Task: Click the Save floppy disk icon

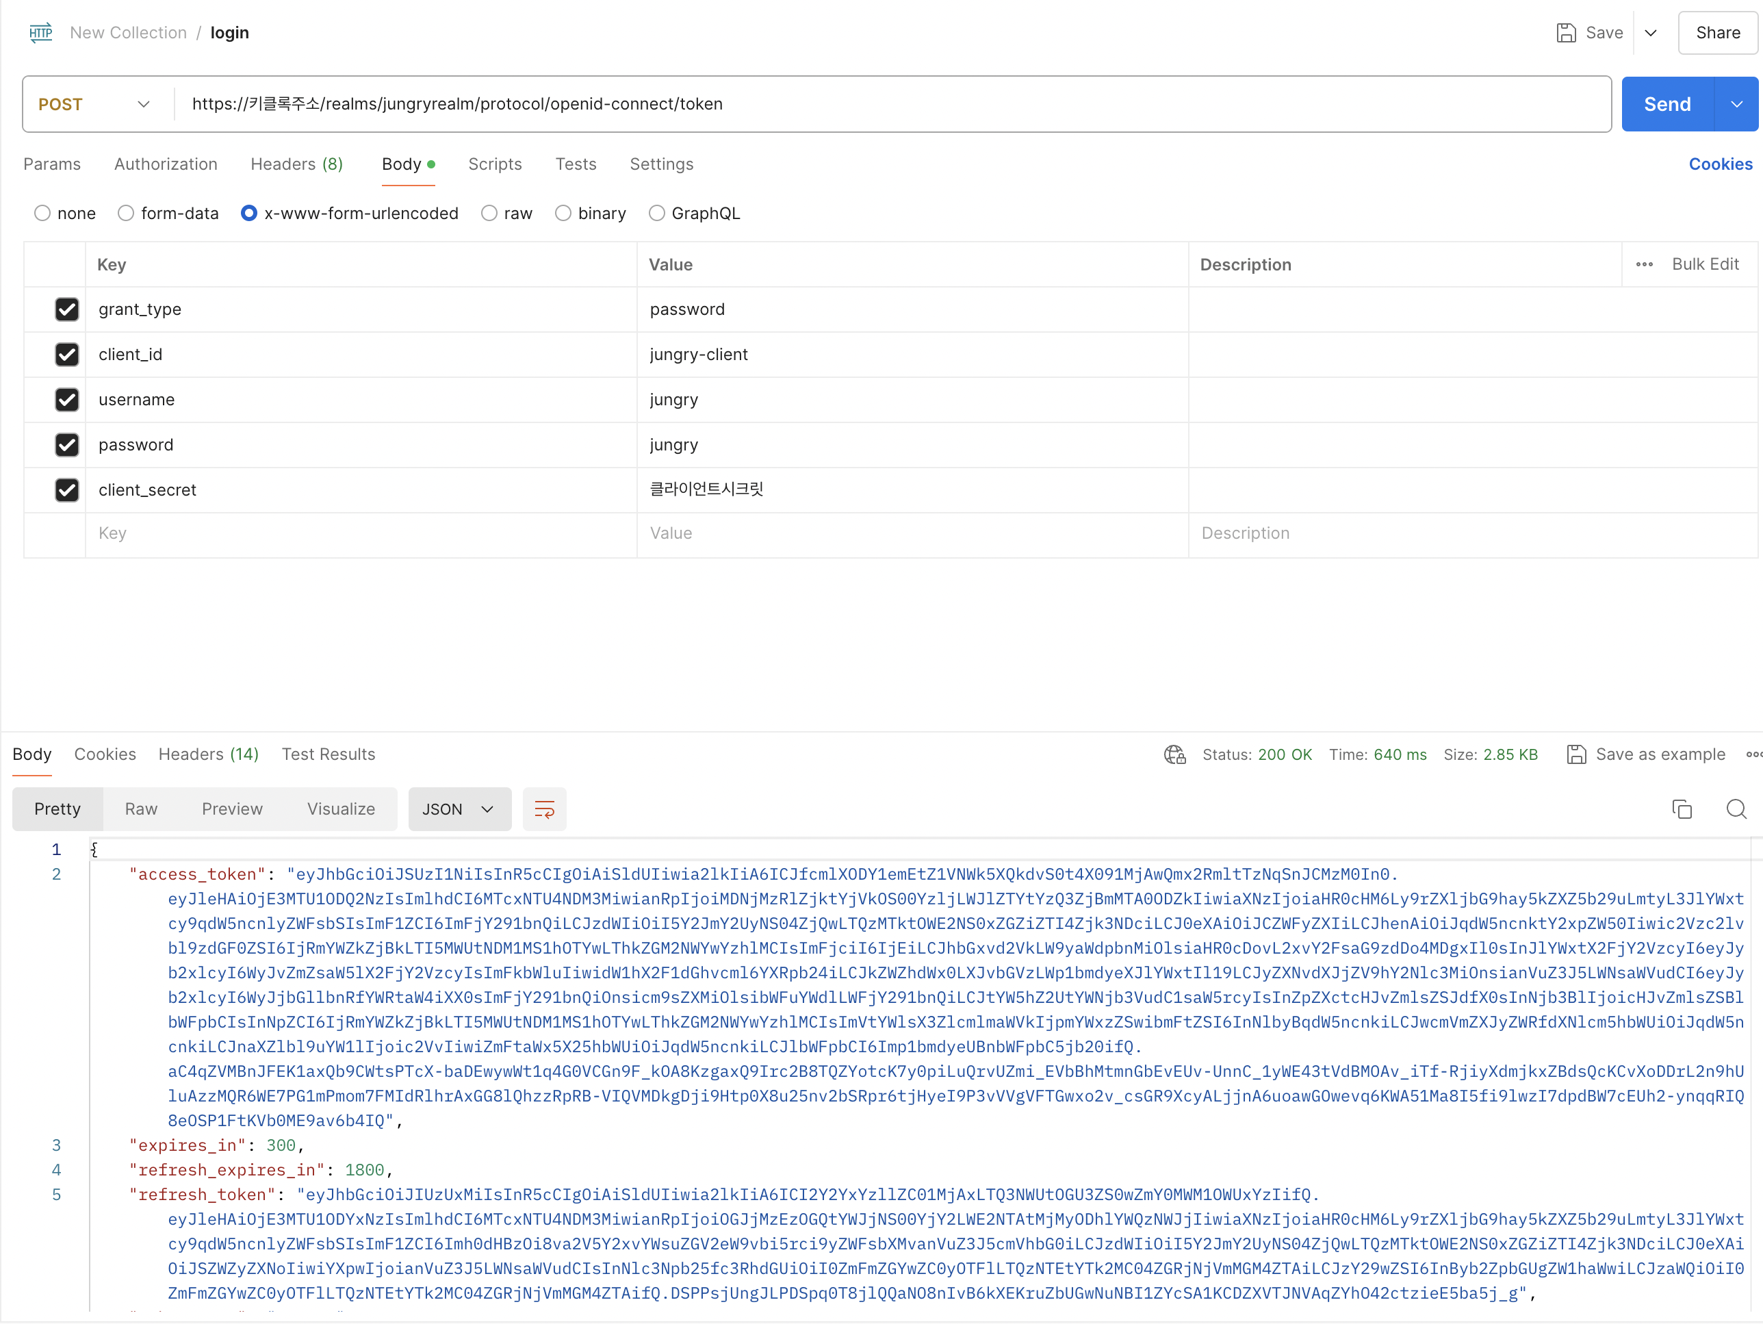Action: 1566,33
